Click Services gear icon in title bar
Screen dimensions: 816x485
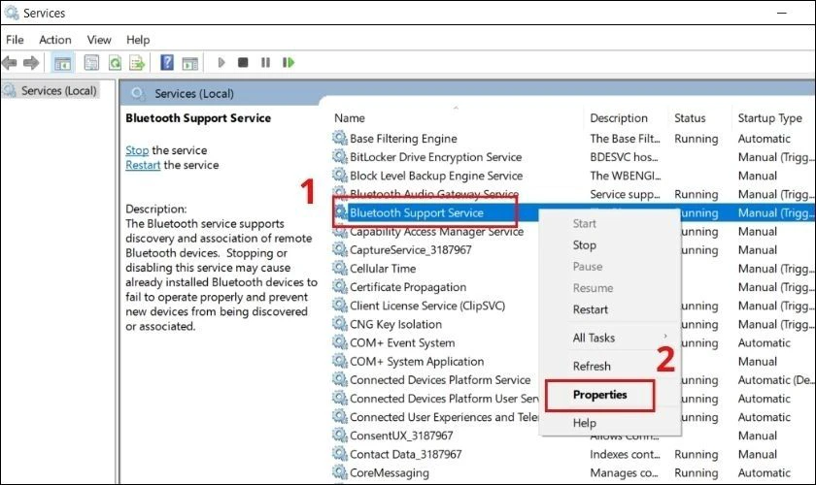point(12,13)
